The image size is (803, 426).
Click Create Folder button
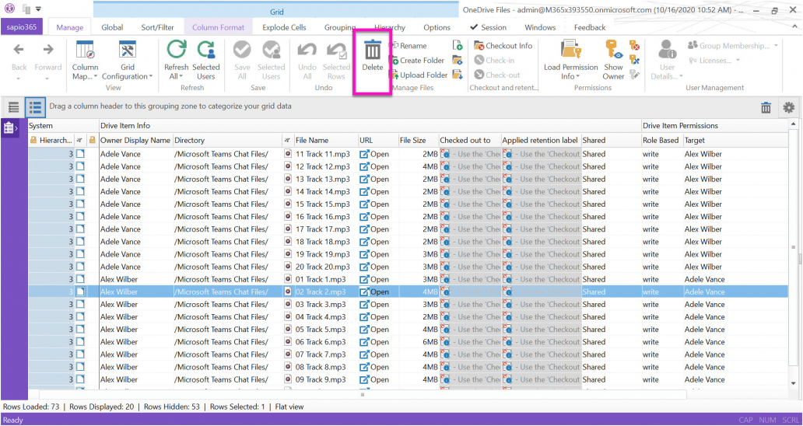tap(417, 61)
